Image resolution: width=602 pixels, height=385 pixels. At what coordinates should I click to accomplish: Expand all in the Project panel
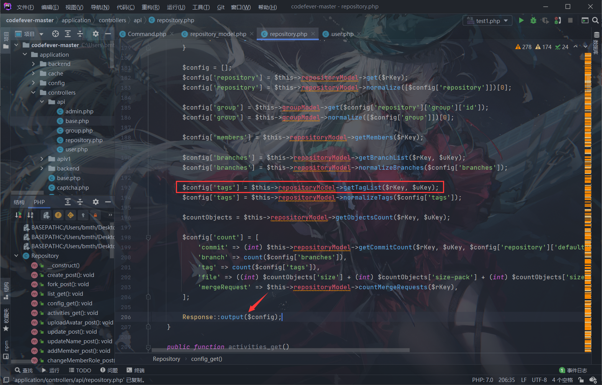[x=68, y=34]
